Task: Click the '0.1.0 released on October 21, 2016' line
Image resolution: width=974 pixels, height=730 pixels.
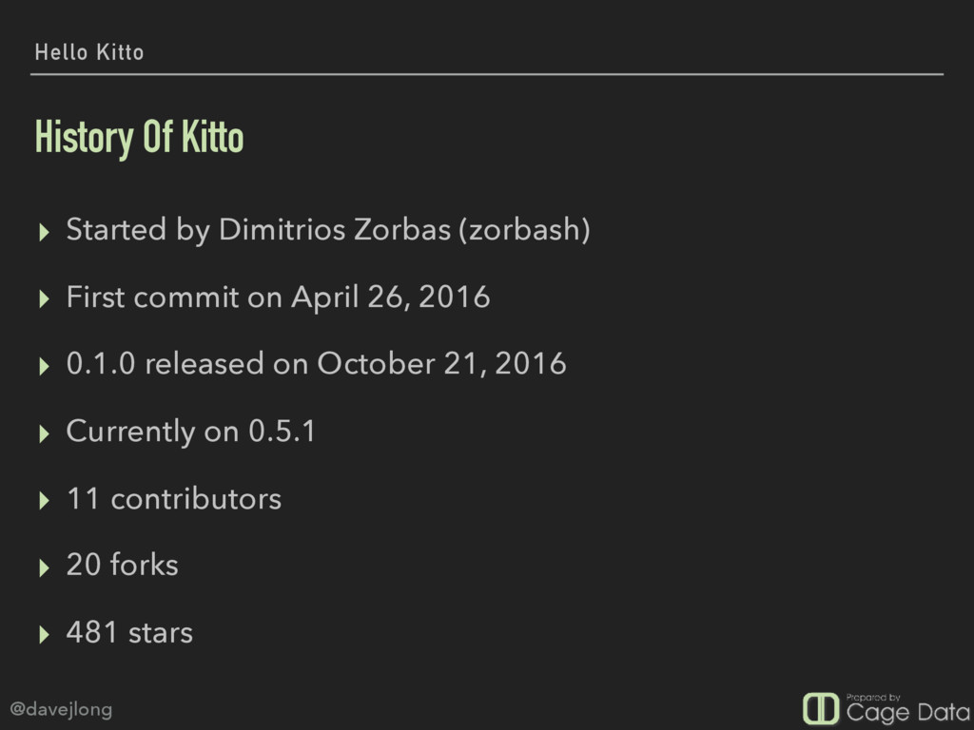Action: (316, 364)
